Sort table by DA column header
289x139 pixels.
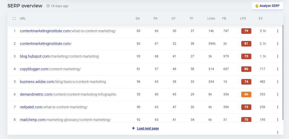coord(138,18)
